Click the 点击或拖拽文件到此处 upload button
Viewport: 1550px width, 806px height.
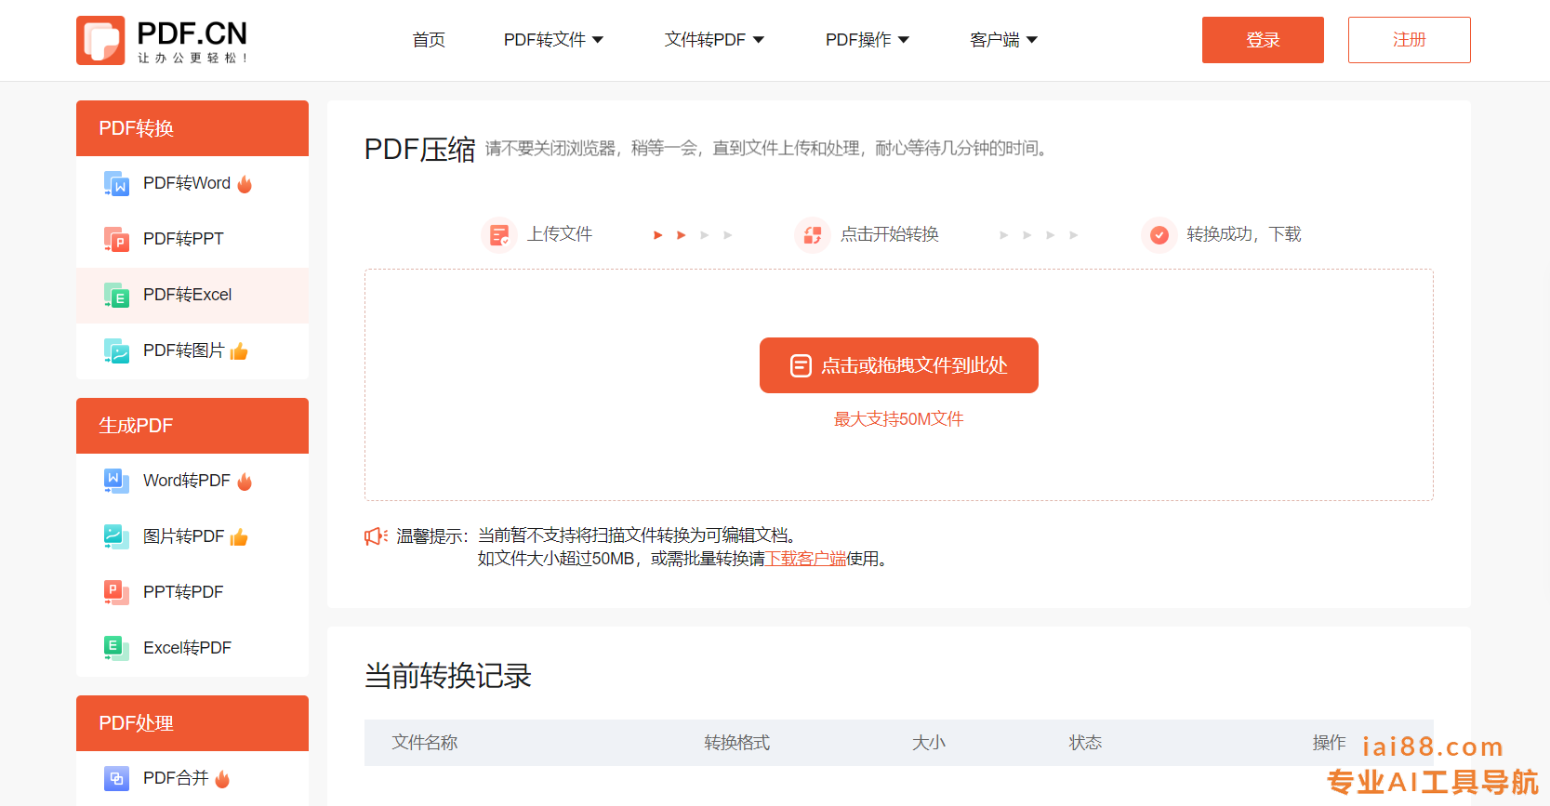point(899,365)
